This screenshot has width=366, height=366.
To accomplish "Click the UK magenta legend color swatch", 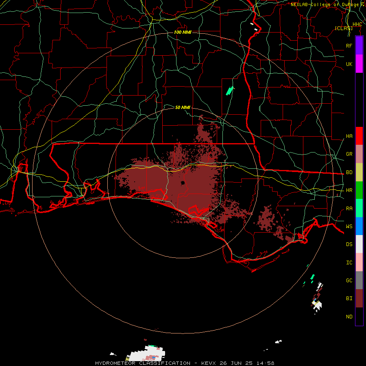I will pyautogui.click(x=359, y=64).
